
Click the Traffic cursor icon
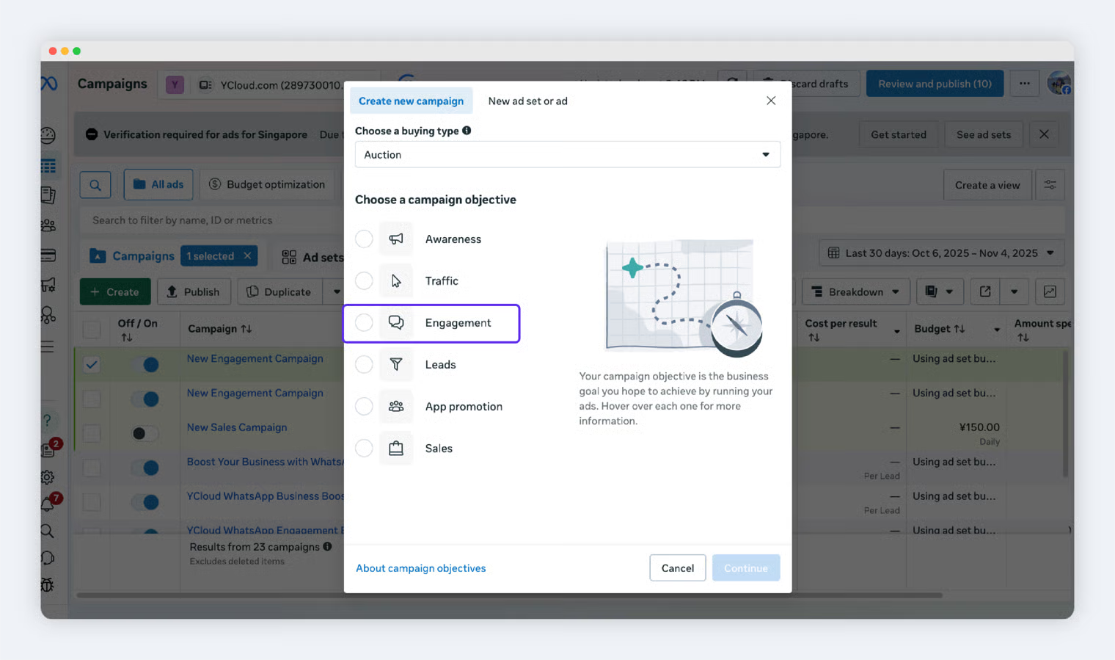[396, 281]
